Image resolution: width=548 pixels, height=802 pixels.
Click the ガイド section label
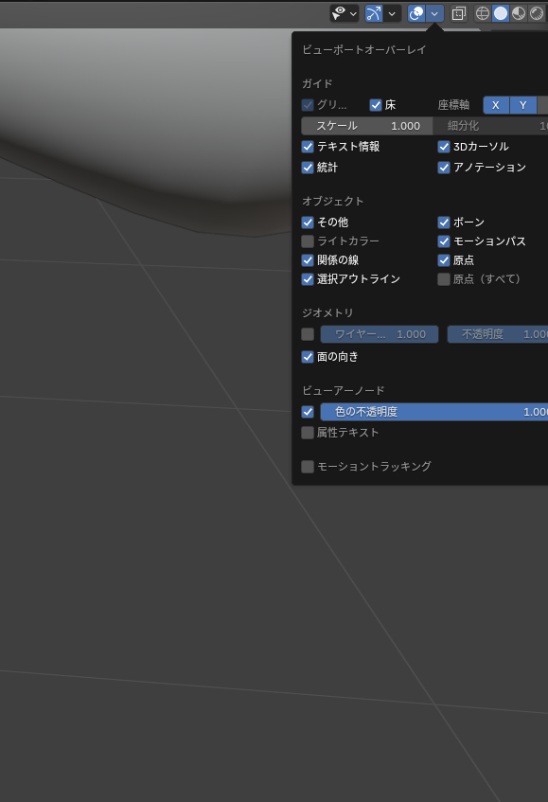click(317, 83)
